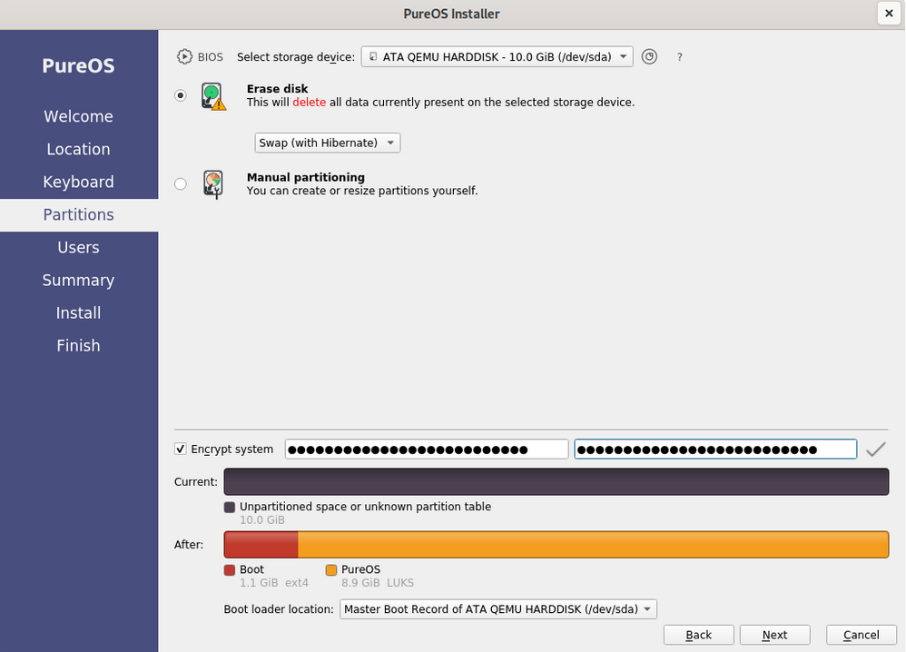Screen dimensions: 906x652
Task: Click the red Boot legend swatch
Action: (x=230, y=570)
